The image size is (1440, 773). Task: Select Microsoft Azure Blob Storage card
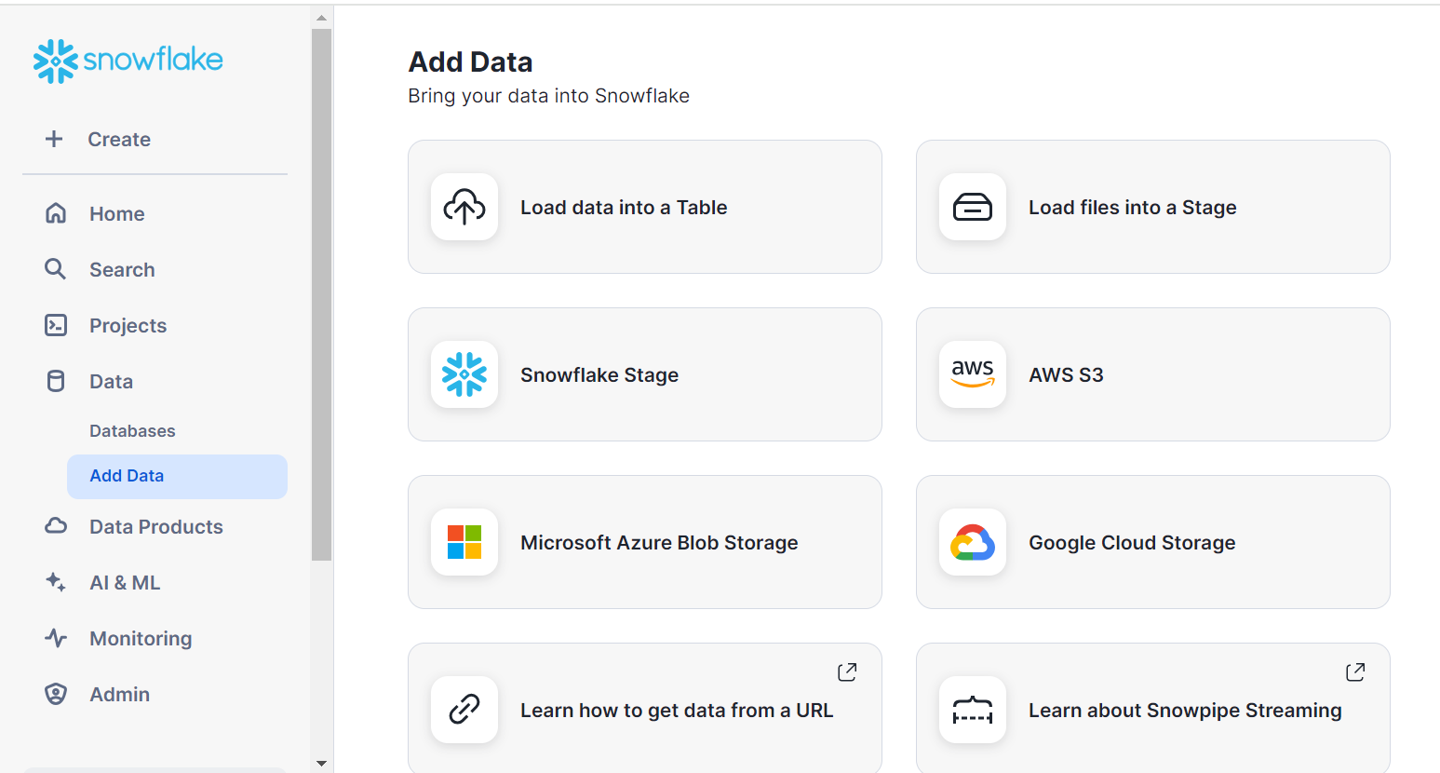coord(645,542)
